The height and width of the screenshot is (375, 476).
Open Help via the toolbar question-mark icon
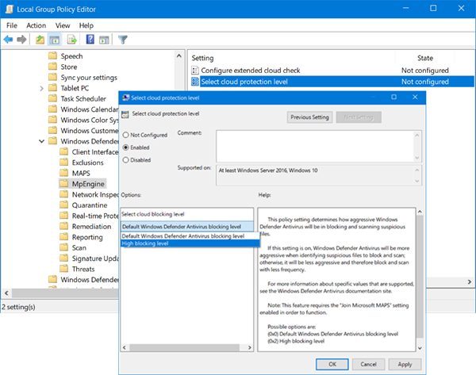pos(90,39)
